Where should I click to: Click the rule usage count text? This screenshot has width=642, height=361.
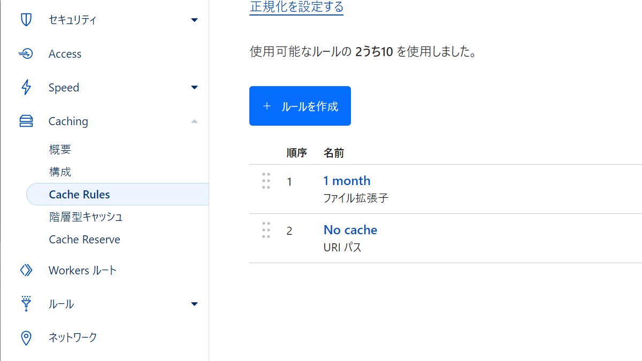[363, 52]
